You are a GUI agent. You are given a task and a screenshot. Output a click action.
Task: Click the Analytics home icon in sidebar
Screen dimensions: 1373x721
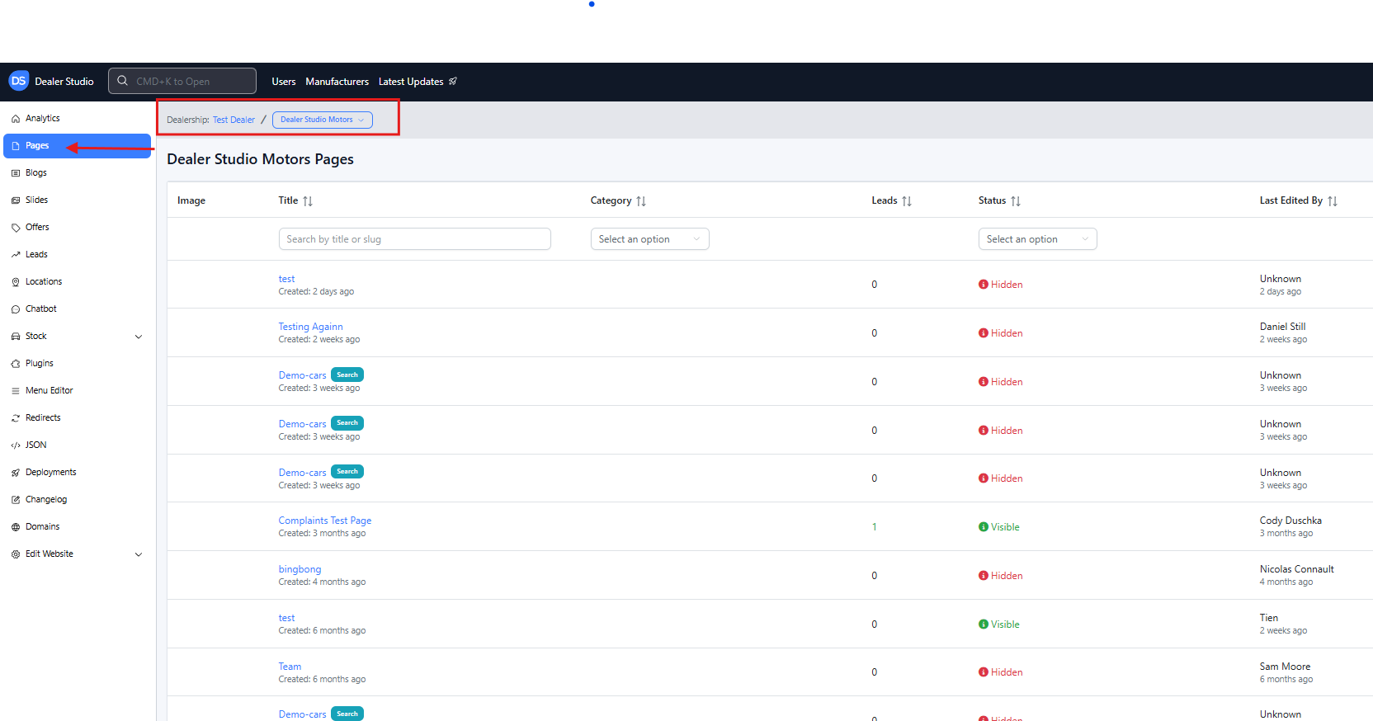16,119
